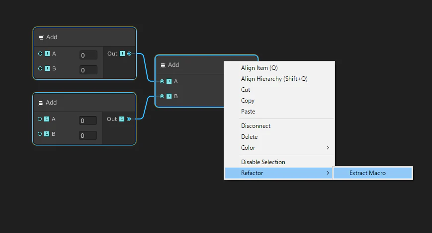Select Copy in the context menu

coord(279,101)
